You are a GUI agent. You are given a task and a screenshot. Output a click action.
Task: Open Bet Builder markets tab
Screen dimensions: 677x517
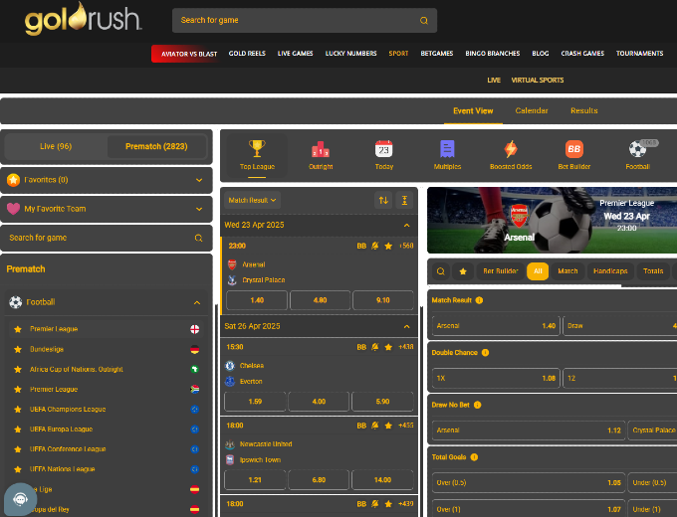pos(501,271)
